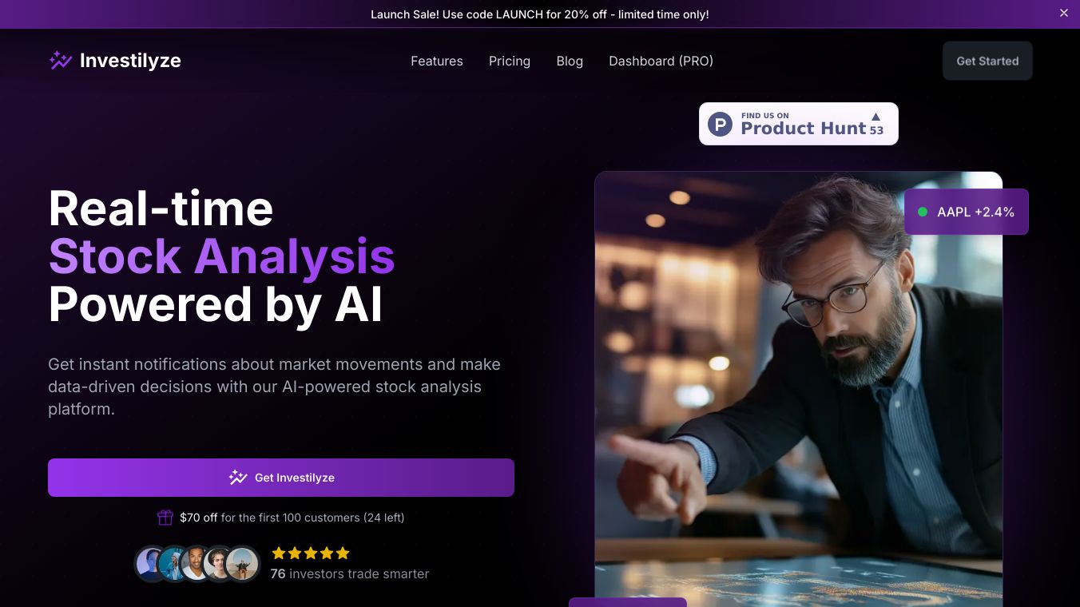Click the Investilyze sparkle logo icon
This screenshot has height=607, width=1080.
[x=61, y=61]
